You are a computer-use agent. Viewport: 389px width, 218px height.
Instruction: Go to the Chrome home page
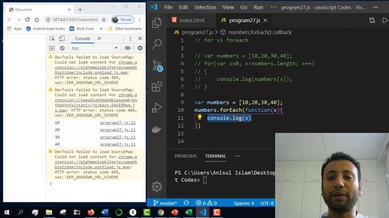pyautogui.click(x=36, y=19)
